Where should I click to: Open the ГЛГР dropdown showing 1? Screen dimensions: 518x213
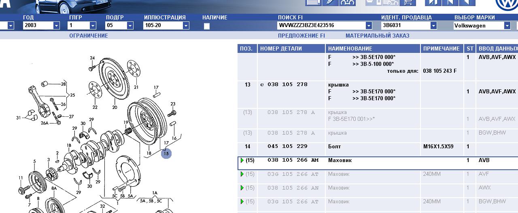pos(93,25)
